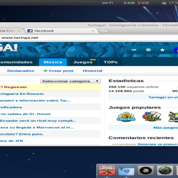
Task: Open the post ending in 'sificadora'
Action: (x=11, y=107)
